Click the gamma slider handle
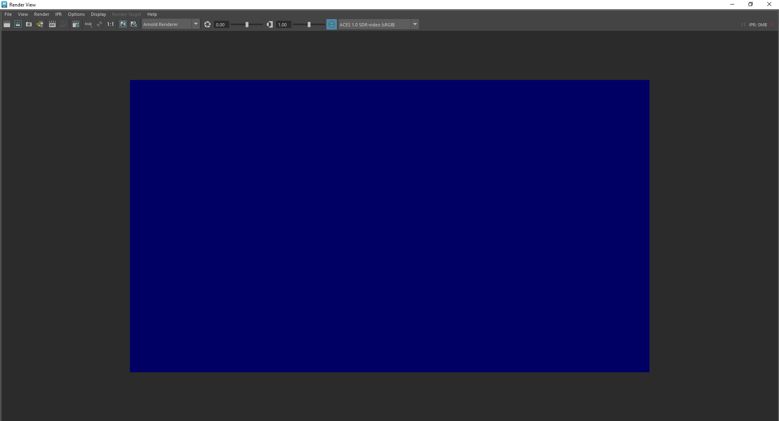Viewport: 779px width, 421px height. pos(309,24)
